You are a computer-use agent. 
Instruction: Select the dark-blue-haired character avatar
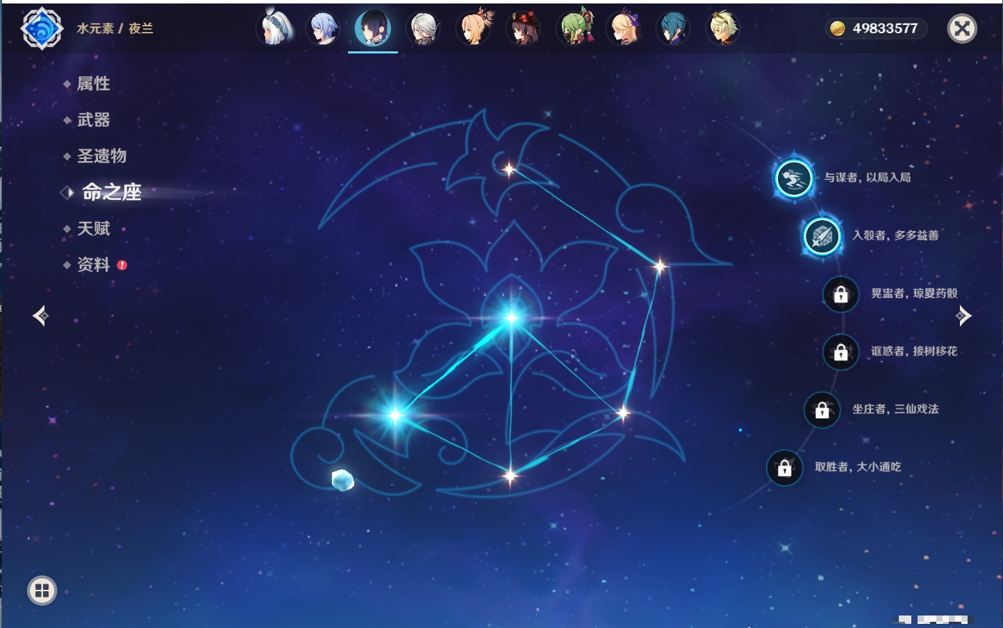(673, 28)
